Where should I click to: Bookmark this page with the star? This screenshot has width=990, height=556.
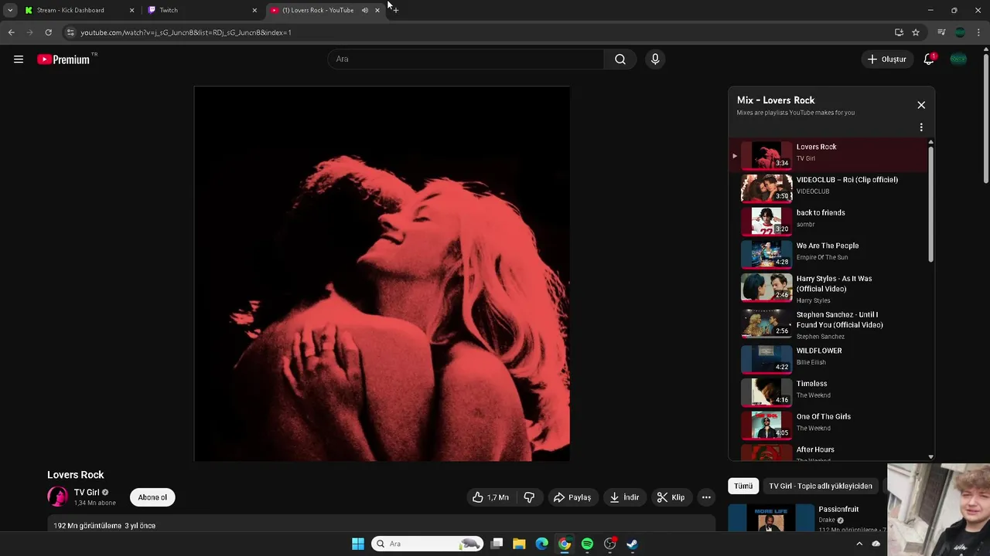point(916,32)
